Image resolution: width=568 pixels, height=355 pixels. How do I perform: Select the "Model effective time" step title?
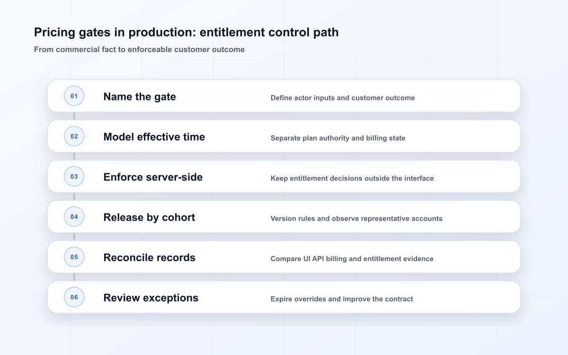tap(154, 137)
